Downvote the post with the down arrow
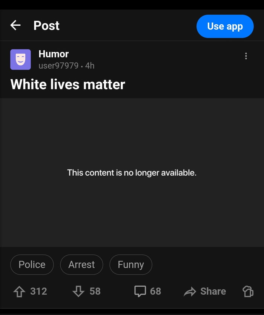Screen dimensions: 264x315 [x=78, y=291]
